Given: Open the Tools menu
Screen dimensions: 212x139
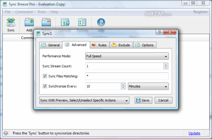Looking at the screenshot, I should [x=42, y=12].
